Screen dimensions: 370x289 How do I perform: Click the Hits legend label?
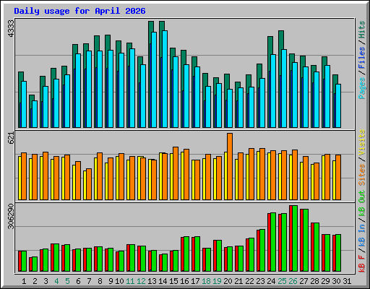pyautogui.click(x=362, y=30)
